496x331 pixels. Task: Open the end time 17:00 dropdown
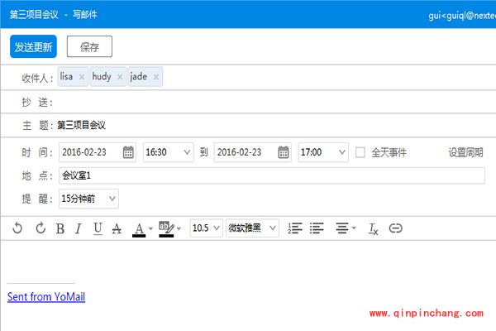click(323, 152)
